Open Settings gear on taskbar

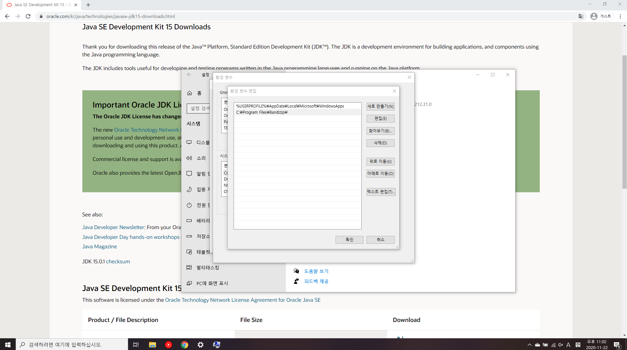click(200, 344)
